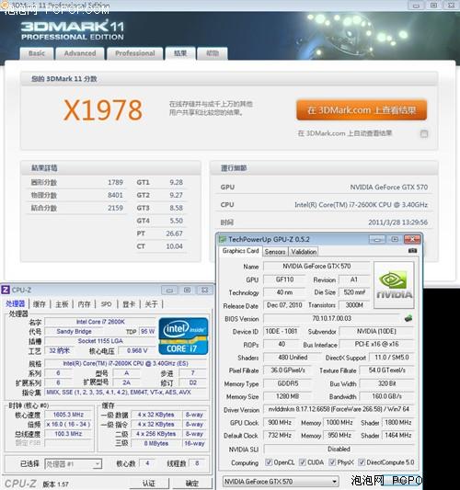Viewport: 460px width, 490px height.
Task: Switch to the Advanced tab in 3DMark 11
Action: click(x=80, y=53)
